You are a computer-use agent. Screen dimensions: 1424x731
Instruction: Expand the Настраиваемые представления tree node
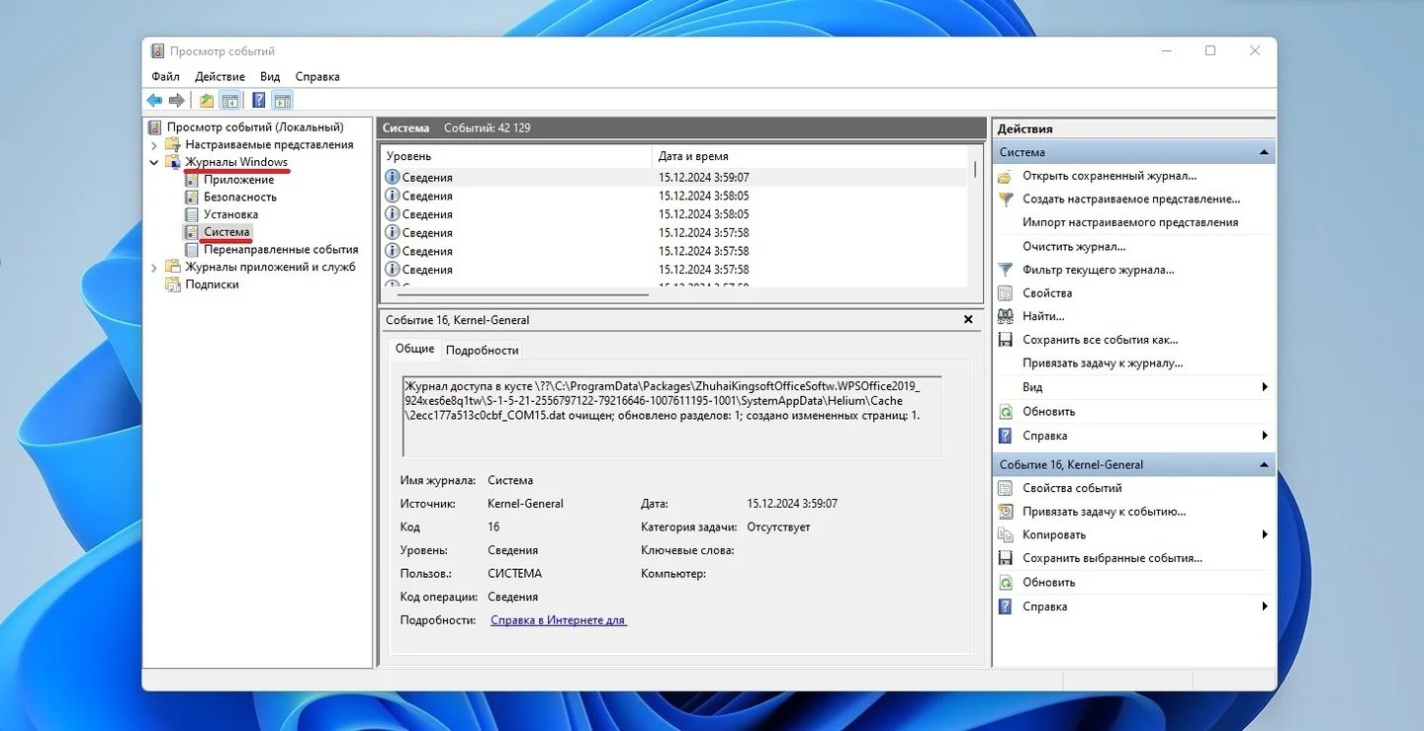[x=154, y=144]
